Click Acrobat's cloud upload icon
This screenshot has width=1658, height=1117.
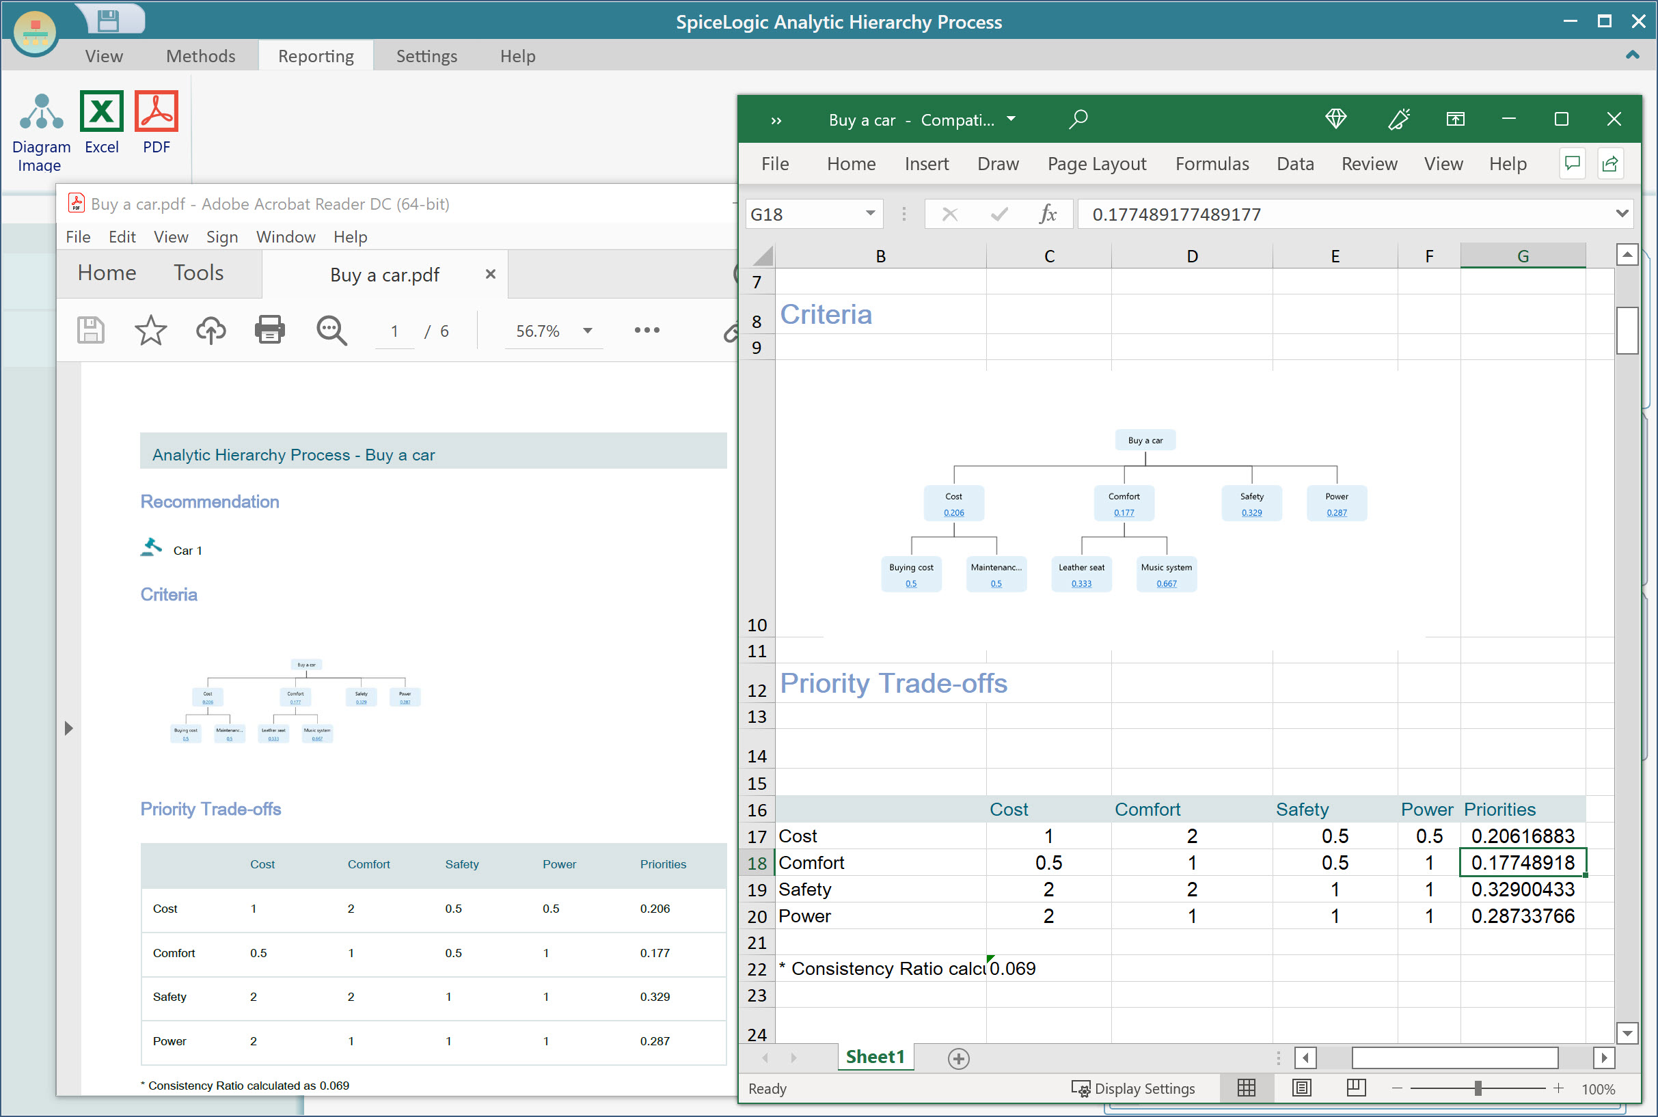(211, 331)
